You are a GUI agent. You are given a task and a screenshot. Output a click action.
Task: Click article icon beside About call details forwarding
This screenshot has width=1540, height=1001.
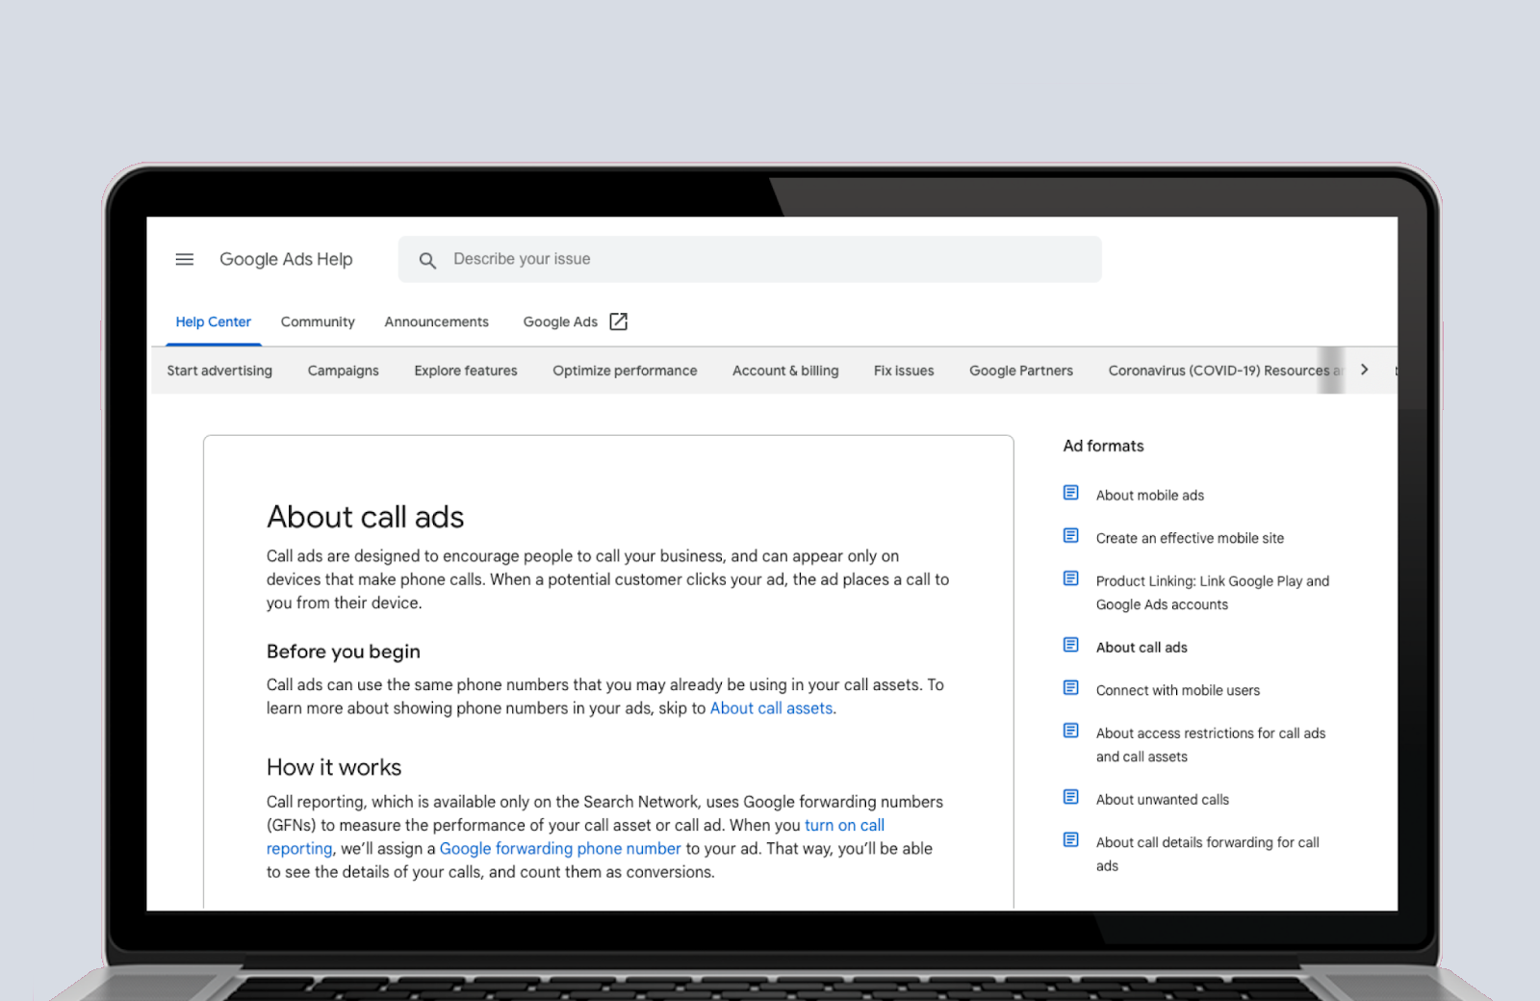[1070, 840]
